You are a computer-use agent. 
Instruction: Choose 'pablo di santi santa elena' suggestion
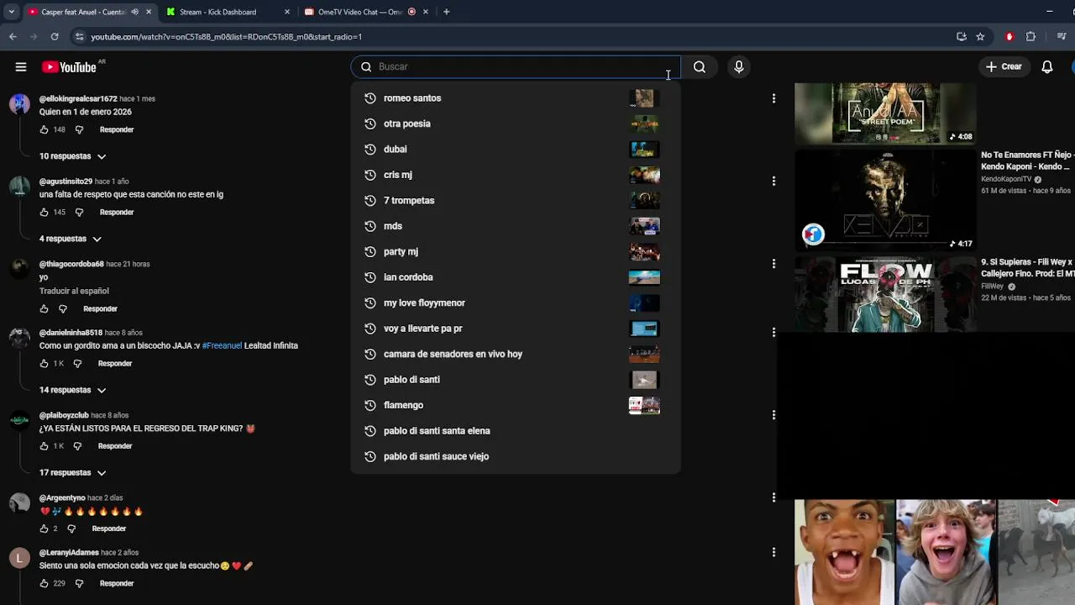(x=516, y=431)
